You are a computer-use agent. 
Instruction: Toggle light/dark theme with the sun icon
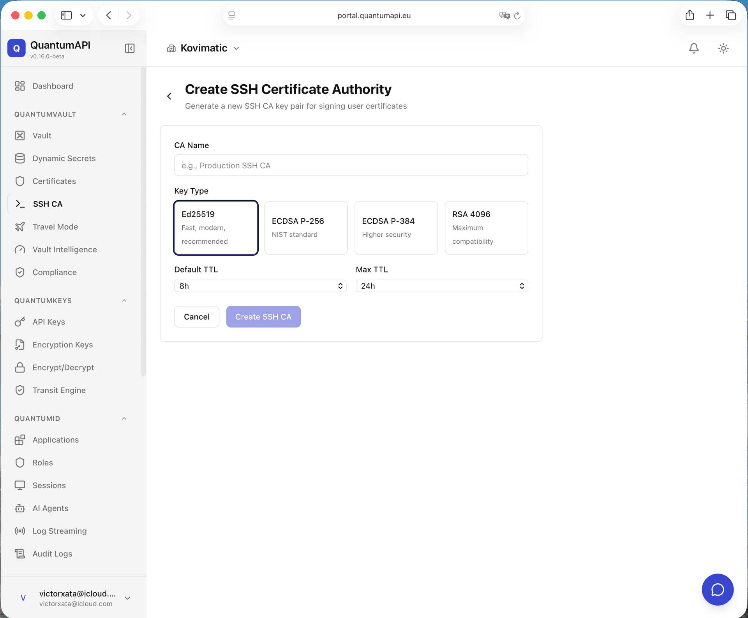[723, 48]
